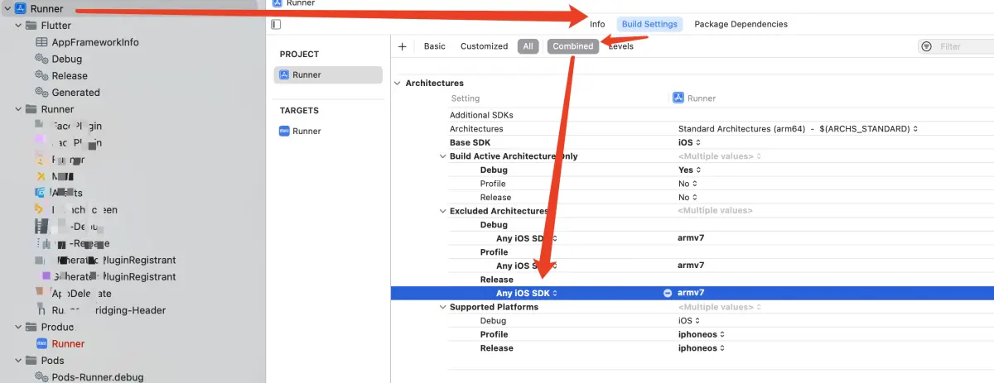Select the Additional SDKs setting row
994x383 pixels.
coord(692,115)
